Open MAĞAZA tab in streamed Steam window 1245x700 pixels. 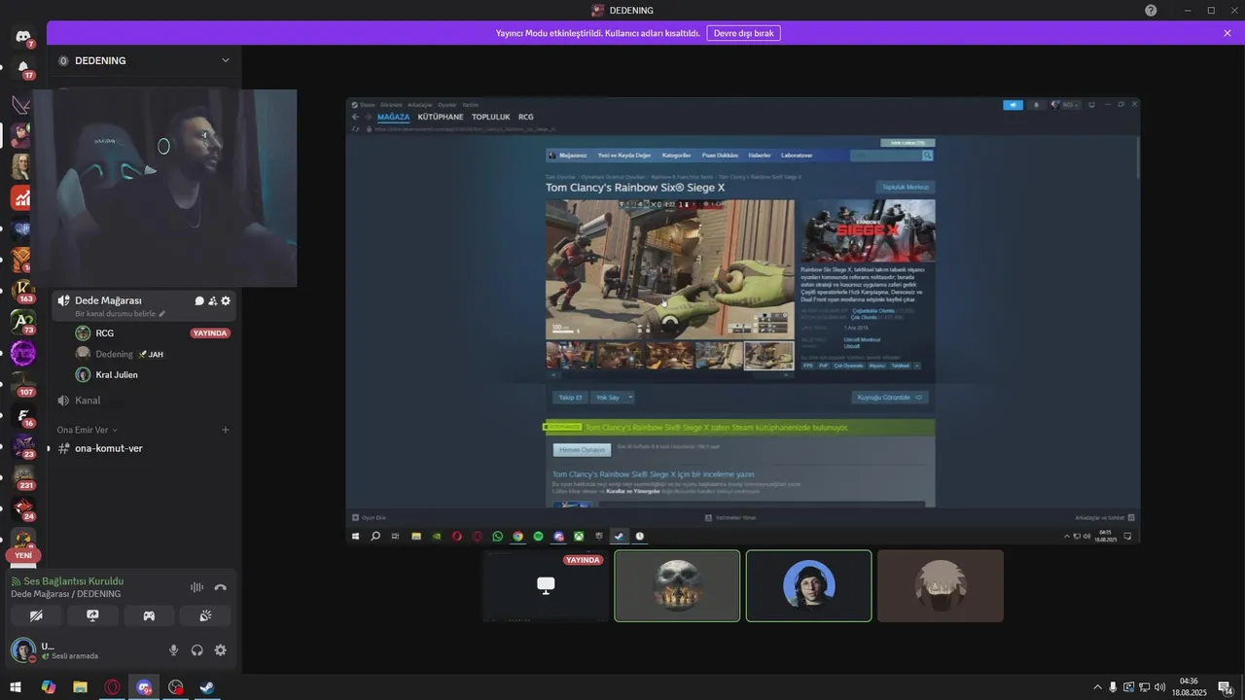coord(393,117)
